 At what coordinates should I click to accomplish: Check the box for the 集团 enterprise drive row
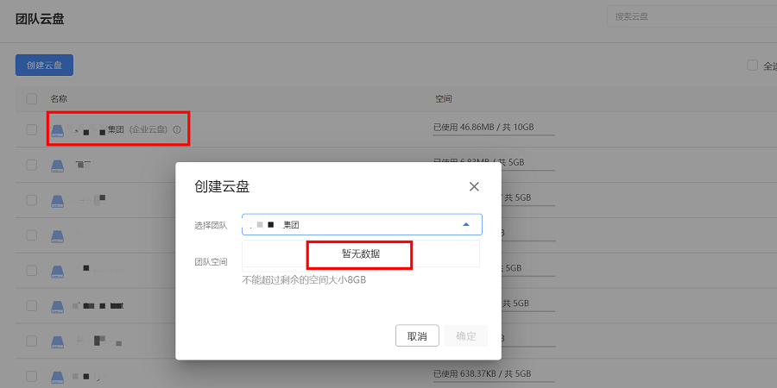[x=32, y=129]
